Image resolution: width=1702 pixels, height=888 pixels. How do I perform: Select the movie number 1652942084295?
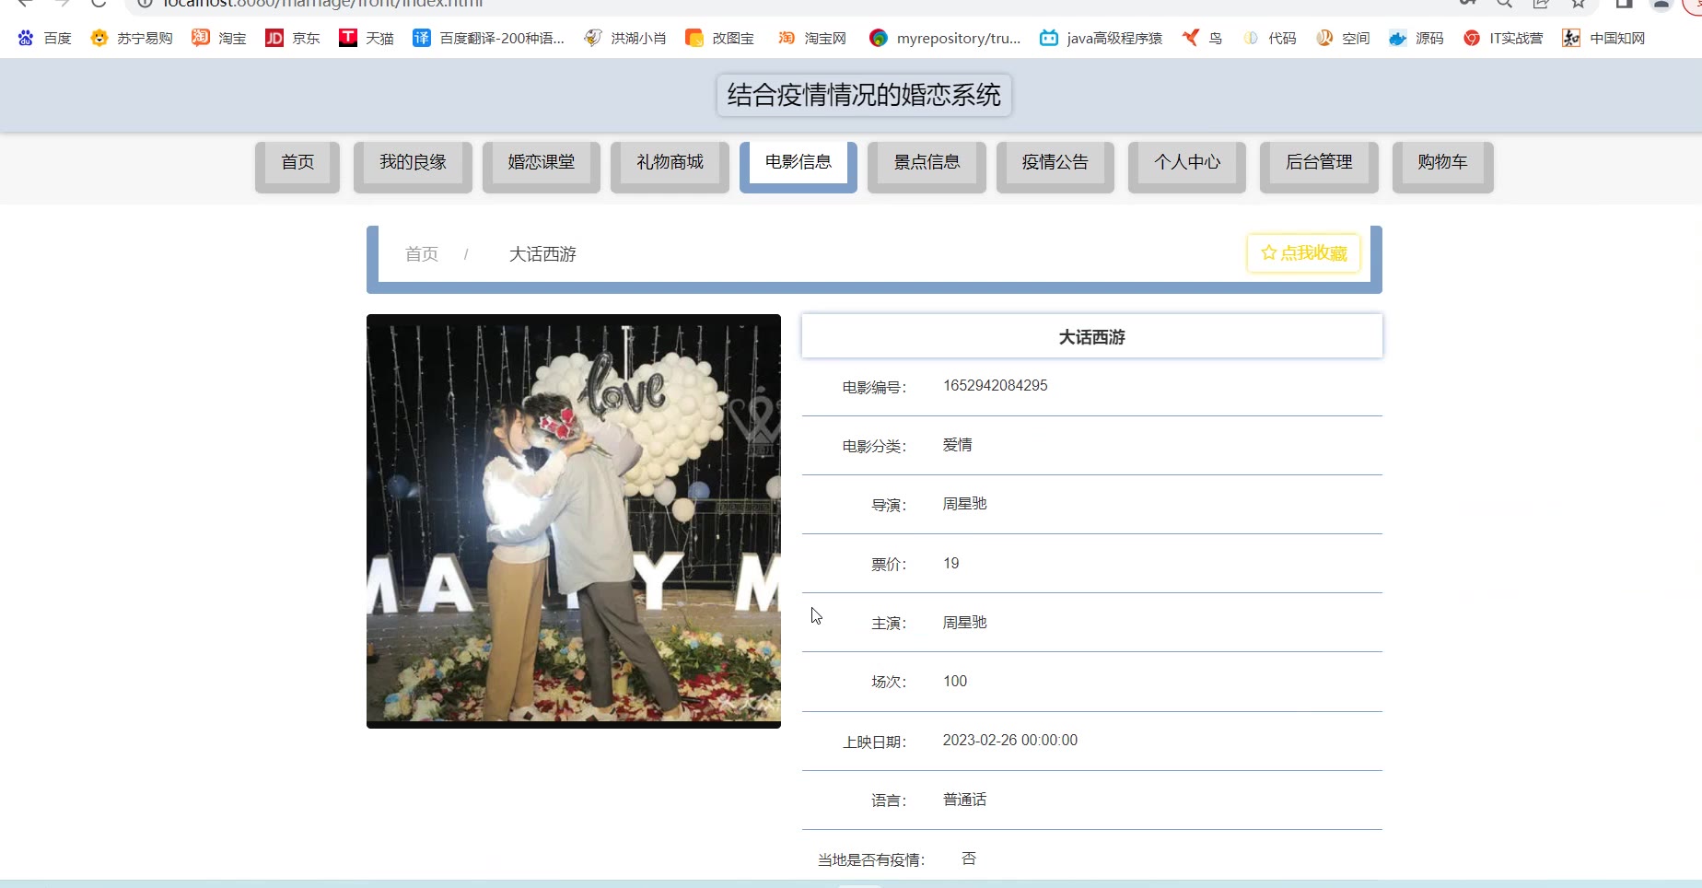(x=995, y=386)
